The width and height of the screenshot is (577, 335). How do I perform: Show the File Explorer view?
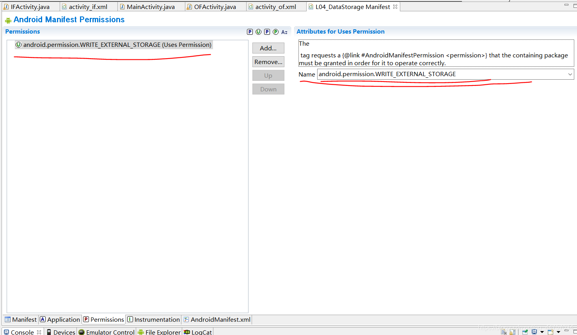point(159,332)
